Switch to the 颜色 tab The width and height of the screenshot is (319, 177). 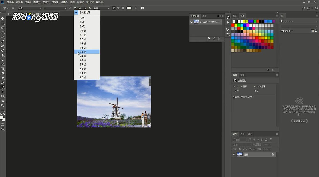point(235,16)
